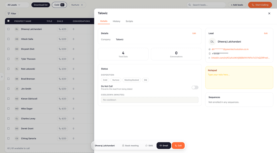Close the Talowiz detail panel

click(x=269, y=13)
